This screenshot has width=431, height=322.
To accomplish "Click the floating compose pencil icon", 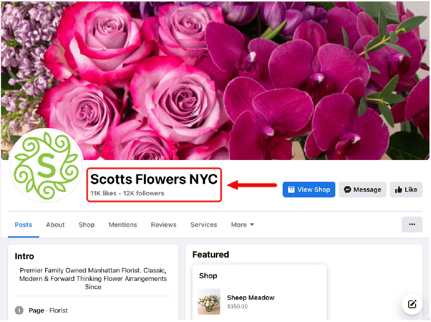I will 412,304.
